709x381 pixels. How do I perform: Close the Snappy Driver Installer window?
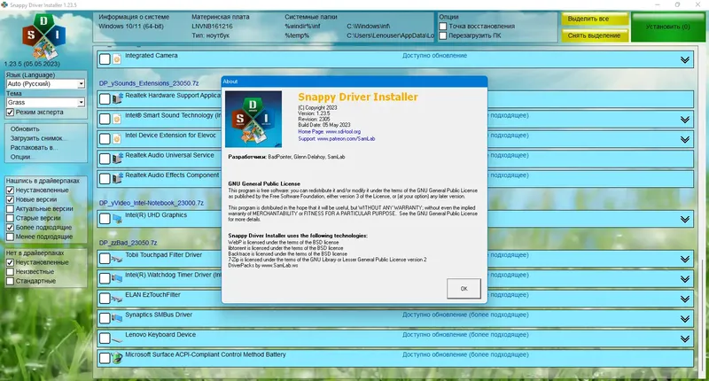[x=697, y=4]
